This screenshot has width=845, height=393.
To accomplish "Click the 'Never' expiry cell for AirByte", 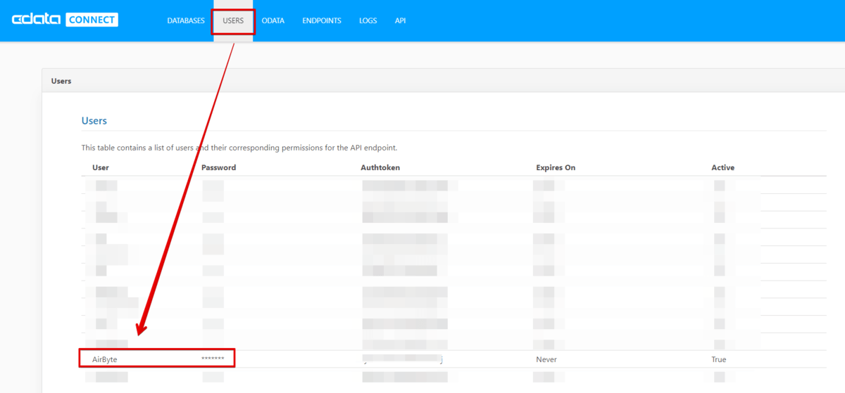I will click(x=546, y=359).
